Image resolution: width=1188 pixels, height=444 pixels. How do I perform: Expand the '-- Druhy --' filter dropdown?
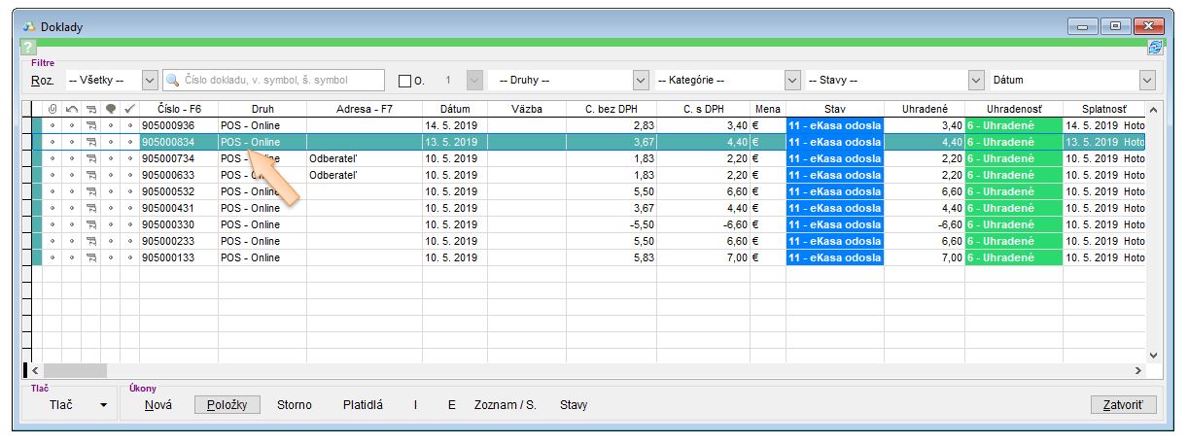(641, 81)
